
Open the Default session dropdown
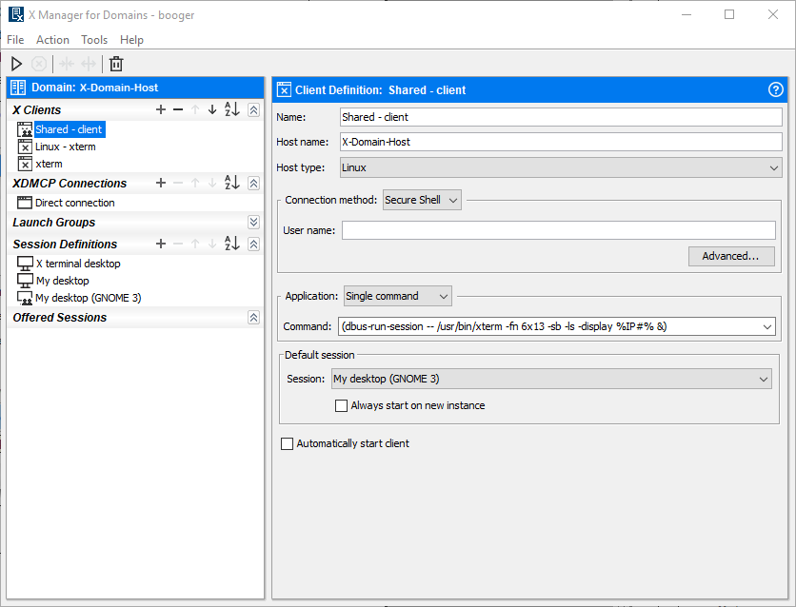point(551,379)
